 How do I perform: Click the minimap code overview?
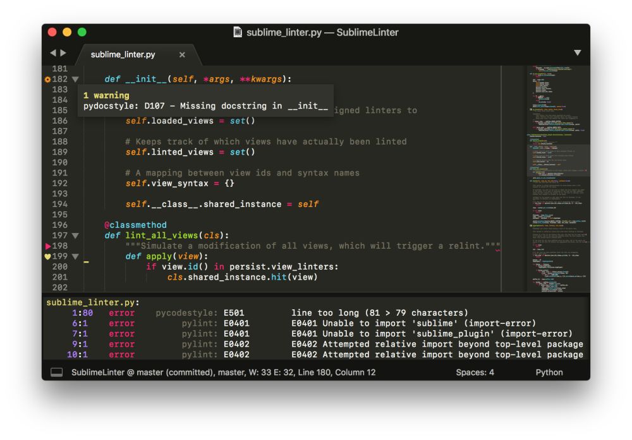558,178
